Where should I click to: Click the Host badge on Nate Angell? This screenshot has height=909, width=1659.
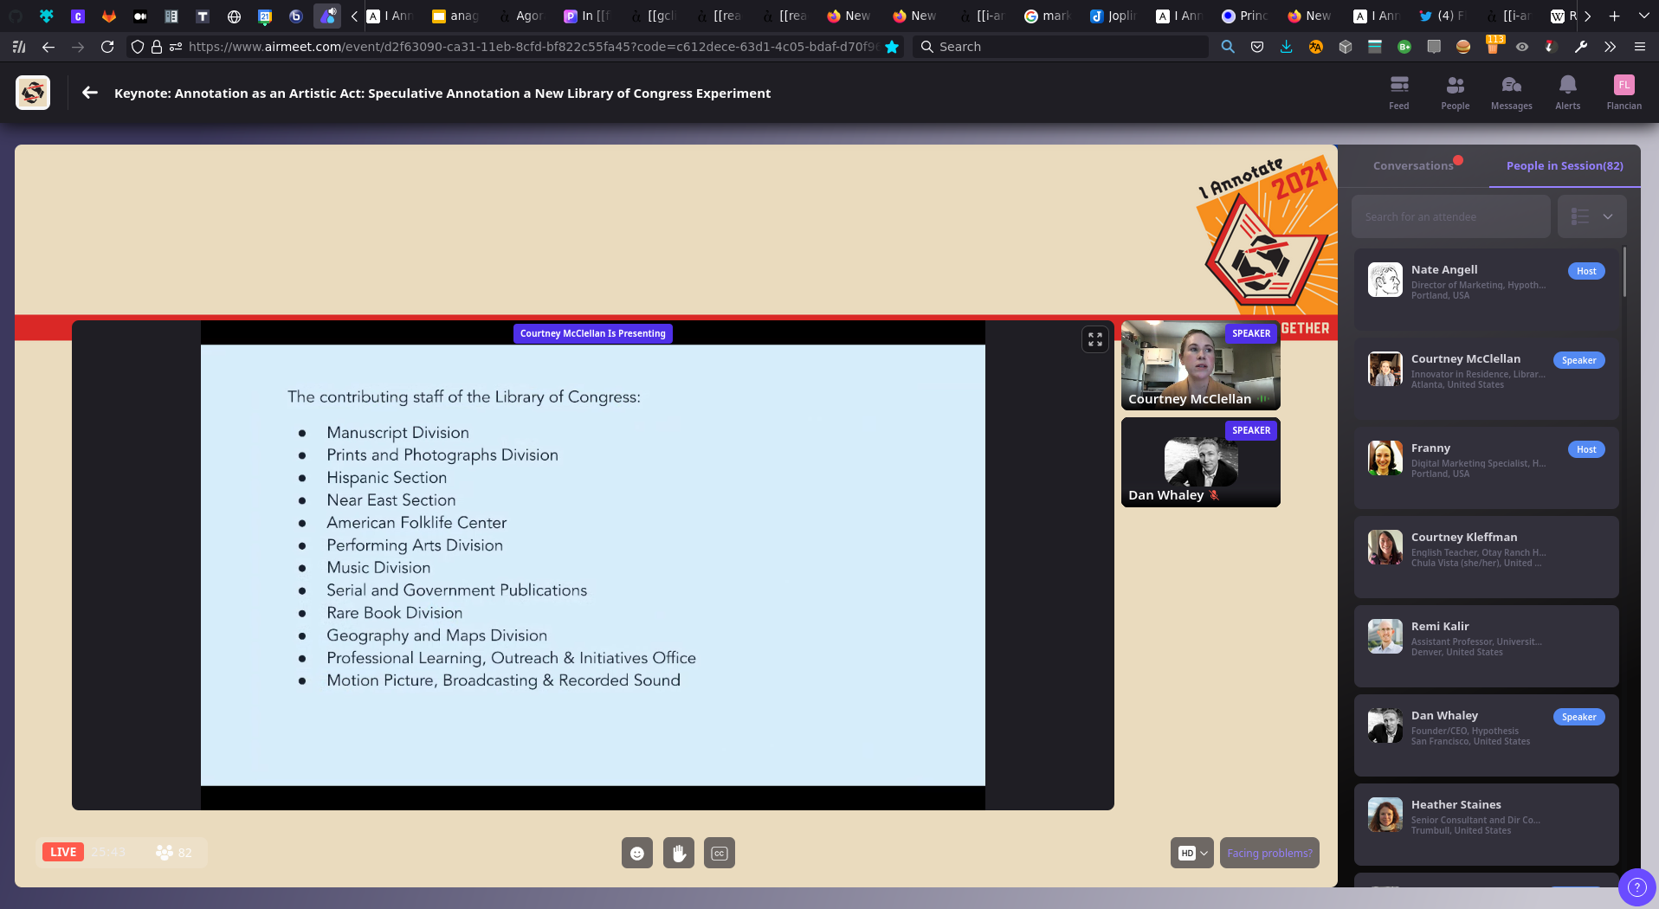click(1585, 271)
